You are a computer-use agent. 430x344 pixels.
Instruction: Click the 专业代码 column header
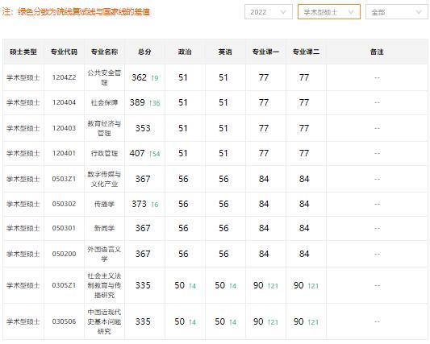(x=65, y=52)
